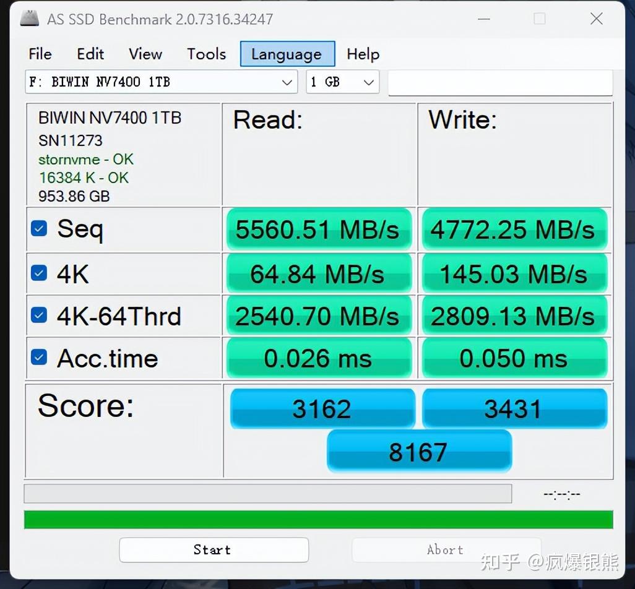Image resolution: width=635 pixels, height=589 pixels.
Task: Click the 4K-64Thrd read result 2540.70 MB/s
Action: [319, 316]
